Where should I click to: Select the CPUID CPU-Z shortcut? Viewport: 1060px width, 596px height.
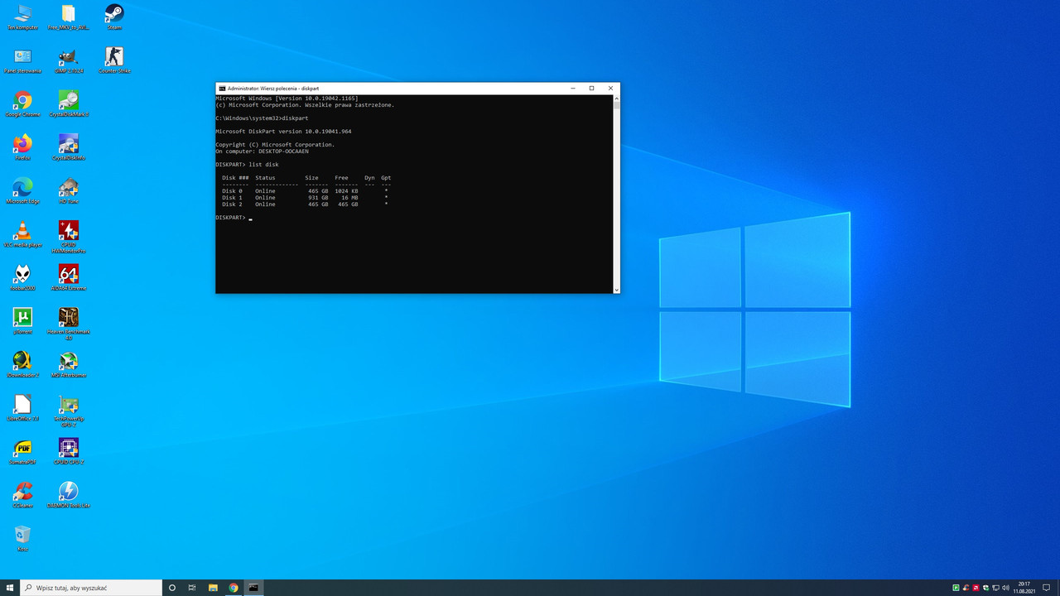tap(69, 451)
